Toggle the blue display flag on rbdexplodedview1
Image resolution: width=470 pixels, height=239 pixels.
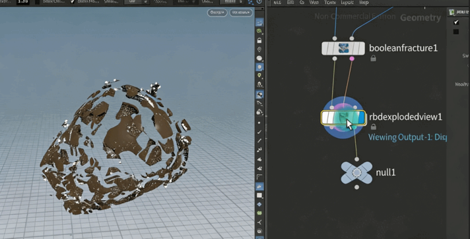tap(362, 118)
